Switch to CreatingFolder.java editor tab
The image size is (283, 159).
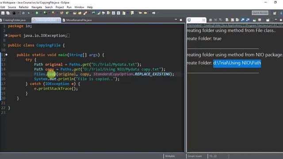pos(14,20)
